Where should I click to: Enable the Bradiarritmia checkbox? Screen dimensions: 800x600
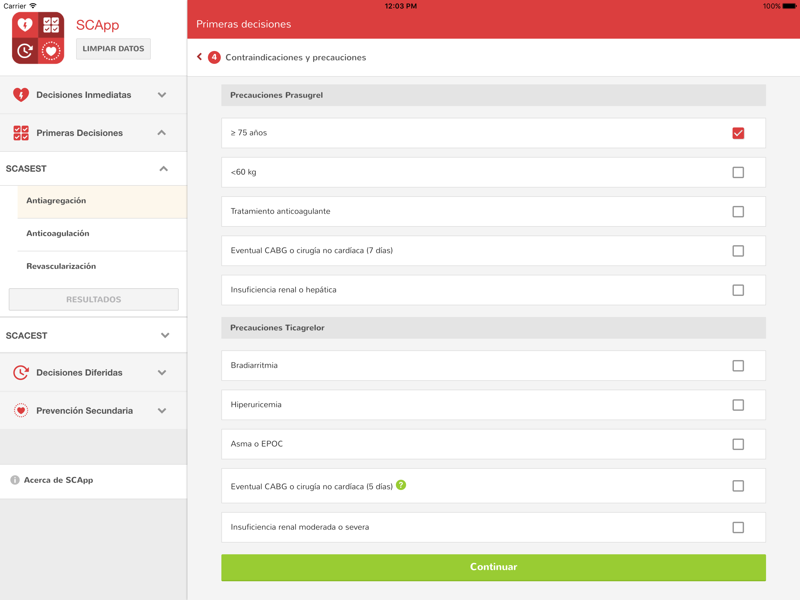(x=738, y=366)
